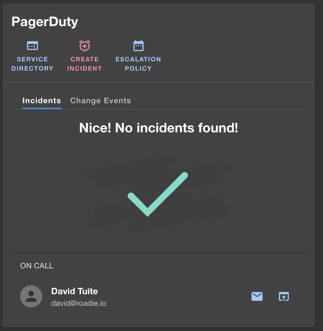
Task: Switch to the Change Events tab
Action: [x=101, y=101]
